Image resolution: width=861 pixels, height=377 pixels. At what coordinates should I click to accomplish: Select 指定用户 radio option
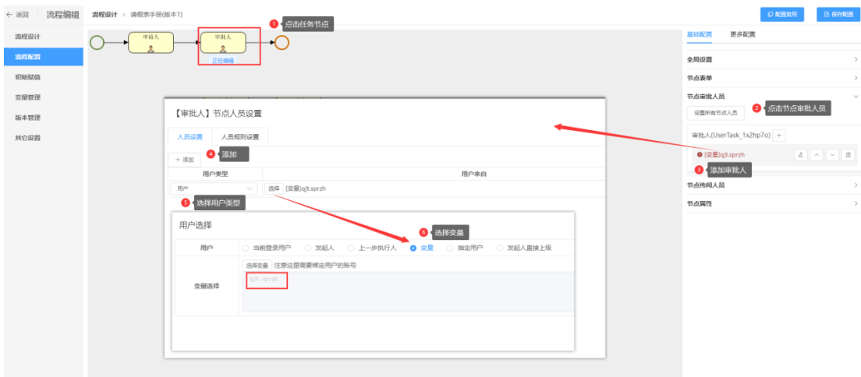coord(450,248)
